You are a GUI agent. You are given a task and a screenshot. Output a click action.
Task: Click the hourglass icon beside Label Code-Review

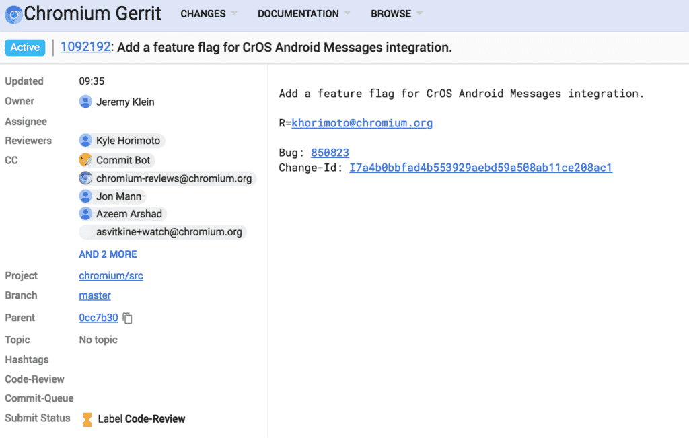pos(86,418)
